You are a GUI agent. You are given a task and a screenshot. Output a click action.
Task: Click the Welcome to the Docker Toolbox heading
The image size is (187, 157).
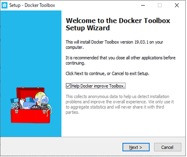point(118,24)
